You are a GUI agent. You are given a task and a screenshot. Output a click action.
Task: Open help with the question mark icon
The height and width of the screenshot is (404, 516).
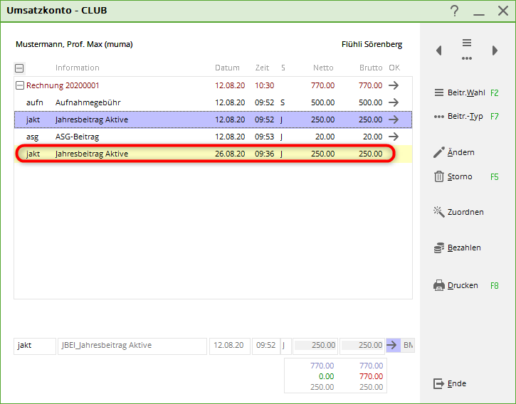tap(454, 11)
